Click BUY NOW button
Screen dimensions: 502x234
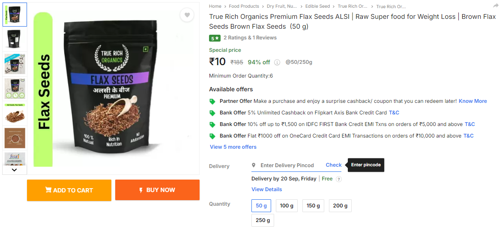pos(157,190)
